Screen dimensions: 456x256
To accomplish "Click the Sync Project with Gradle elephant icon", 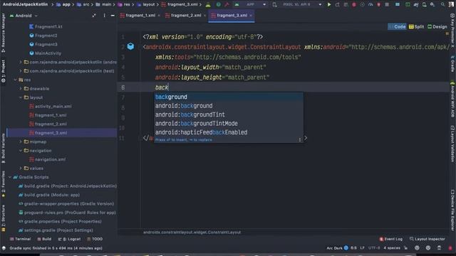I will pos(416,5).
